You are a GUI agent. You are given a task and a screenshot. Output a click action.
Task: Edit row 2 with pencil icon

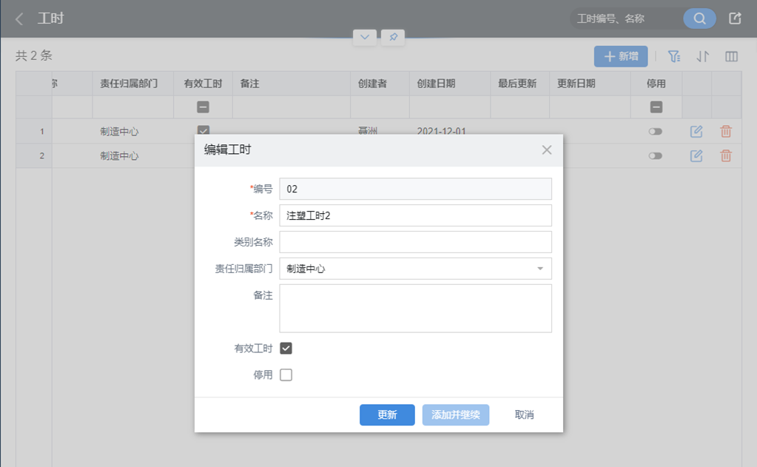tap(696, 155)
